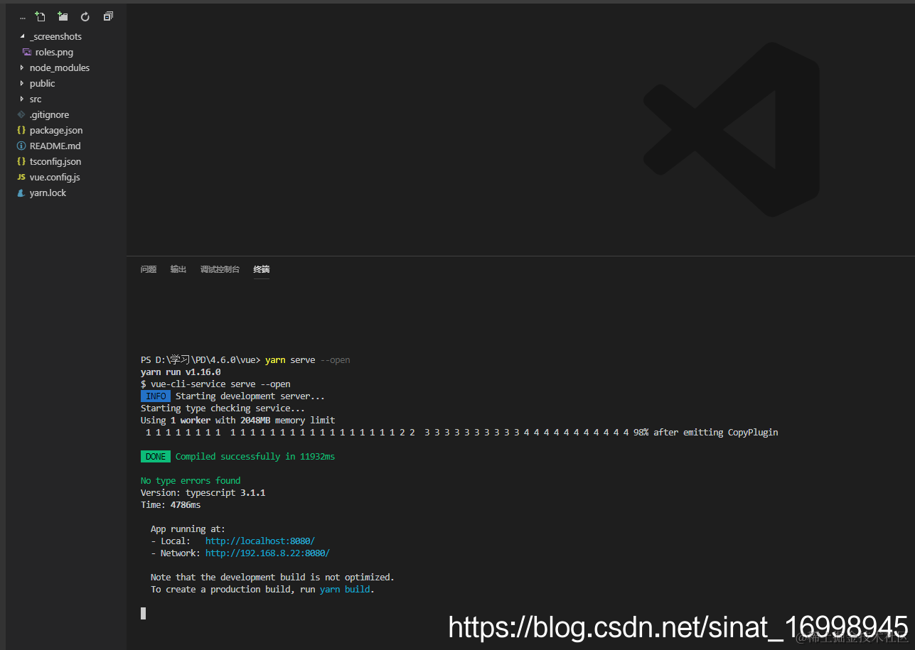Select the _screenshots folder name
This screenshot has height=650, width=915.
click(55, 36)
